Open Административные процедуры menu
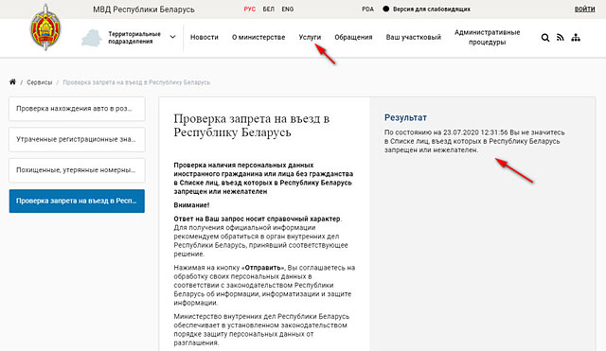Screen dimensions: 606x351 (487, 37)
